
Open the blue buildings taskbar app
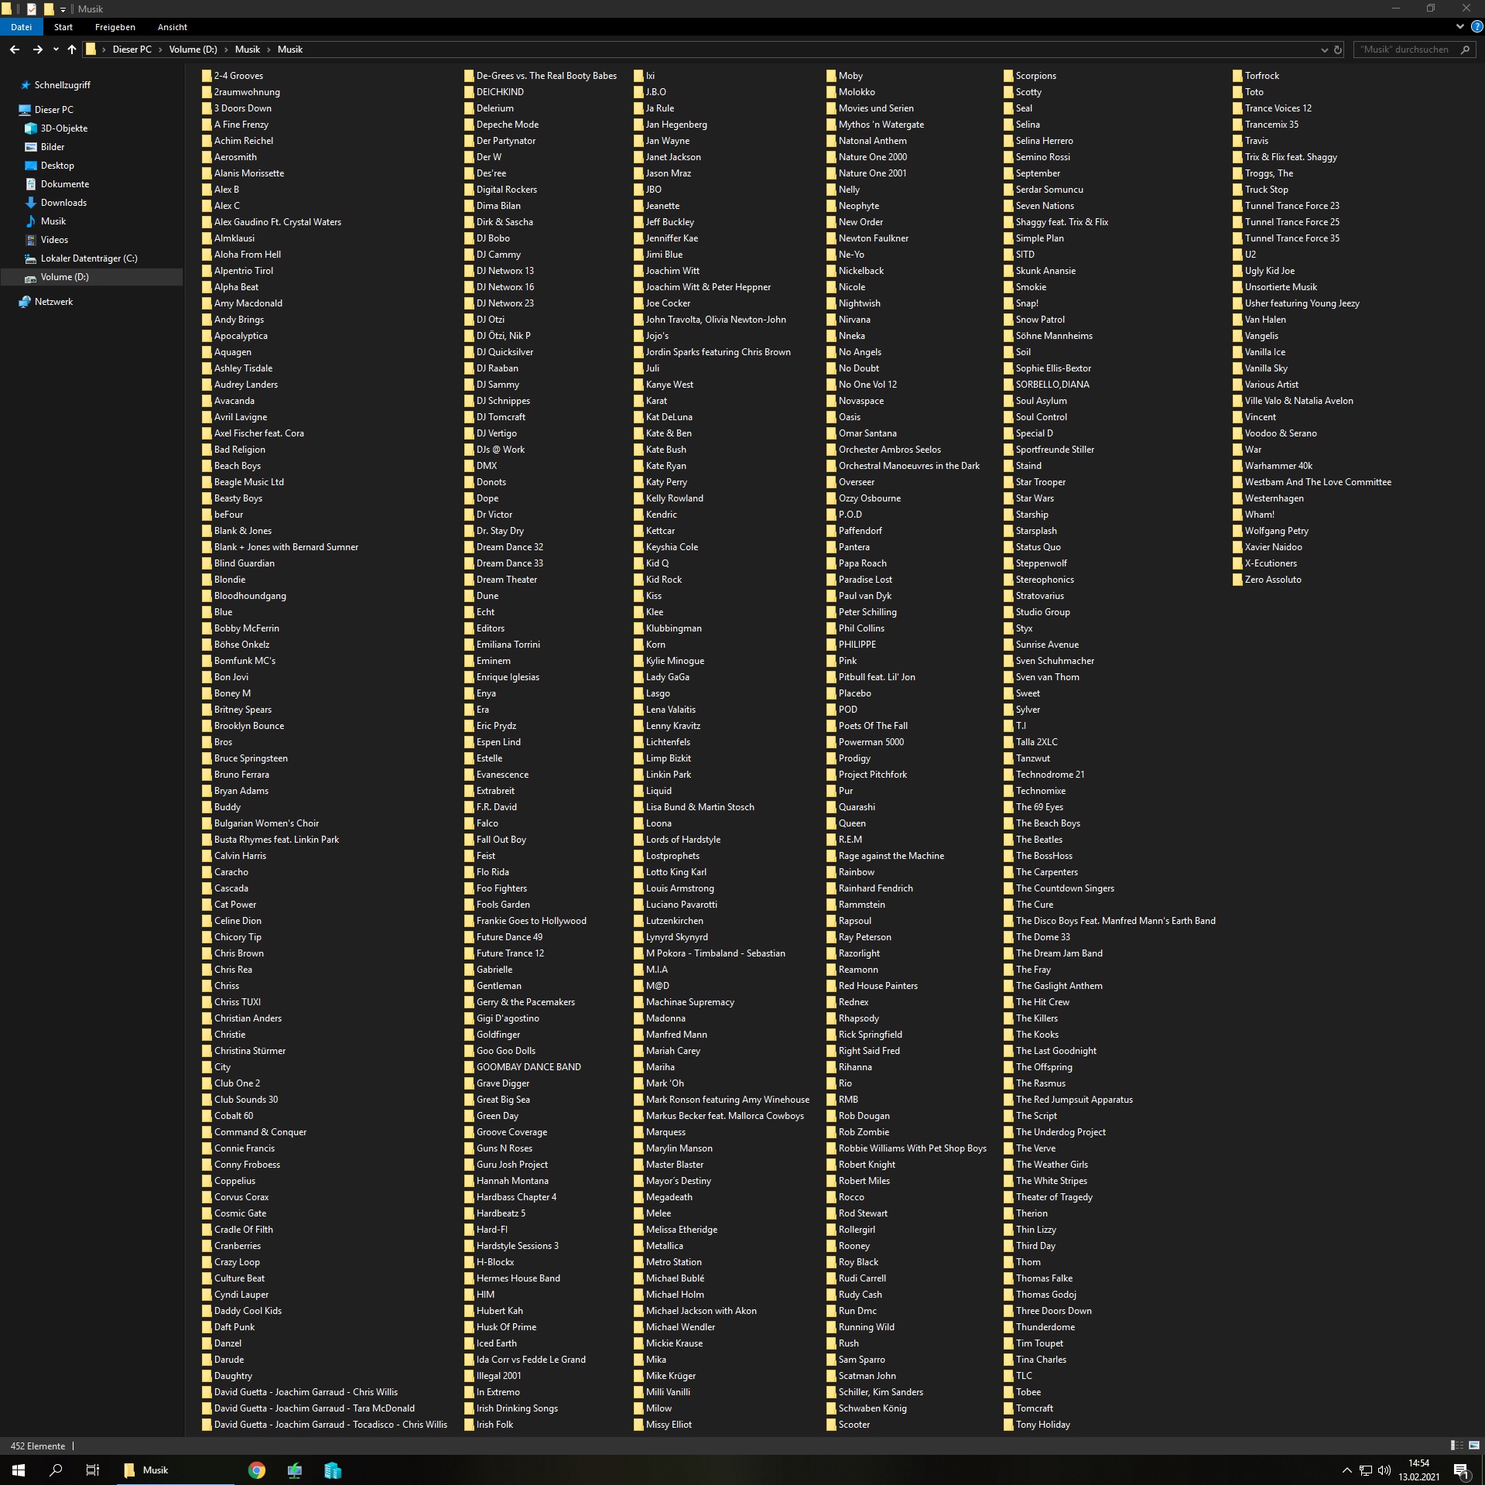click(x=333, y=1470)
